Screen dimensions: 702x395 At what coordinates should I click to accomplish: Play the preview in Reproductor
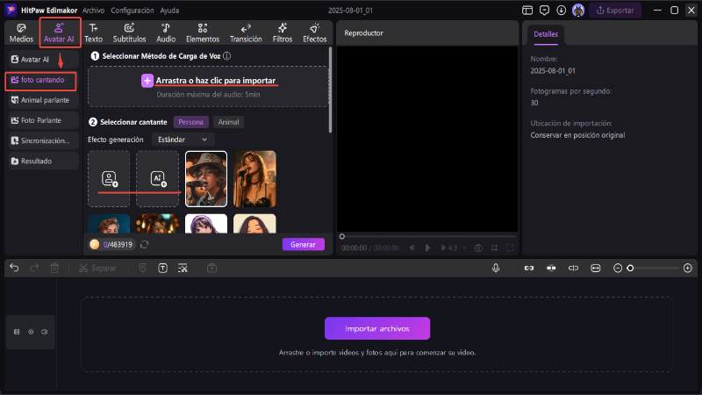(x=427, y=248)
